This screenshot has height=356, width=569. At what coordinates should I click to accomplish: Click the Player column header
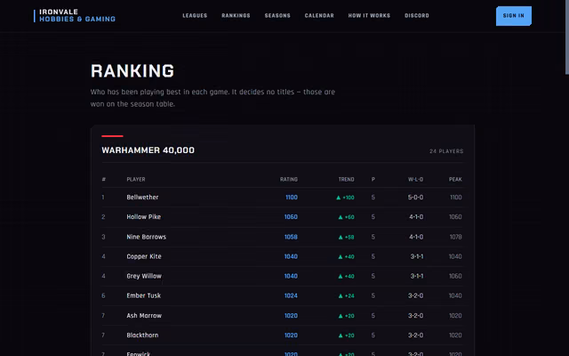pyautogui.click(x=136, y=180)
